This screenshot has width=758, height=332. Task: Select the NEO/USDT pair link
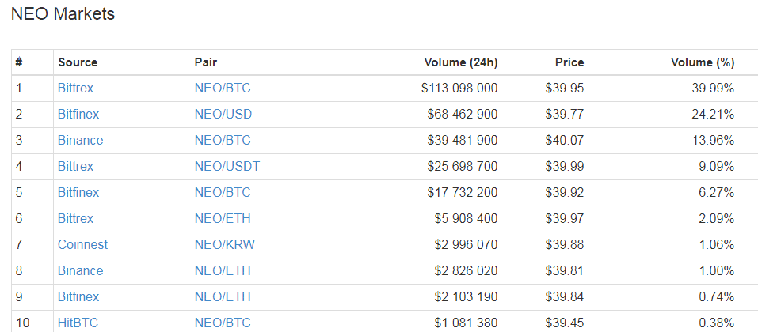click(x=227, y=166)
